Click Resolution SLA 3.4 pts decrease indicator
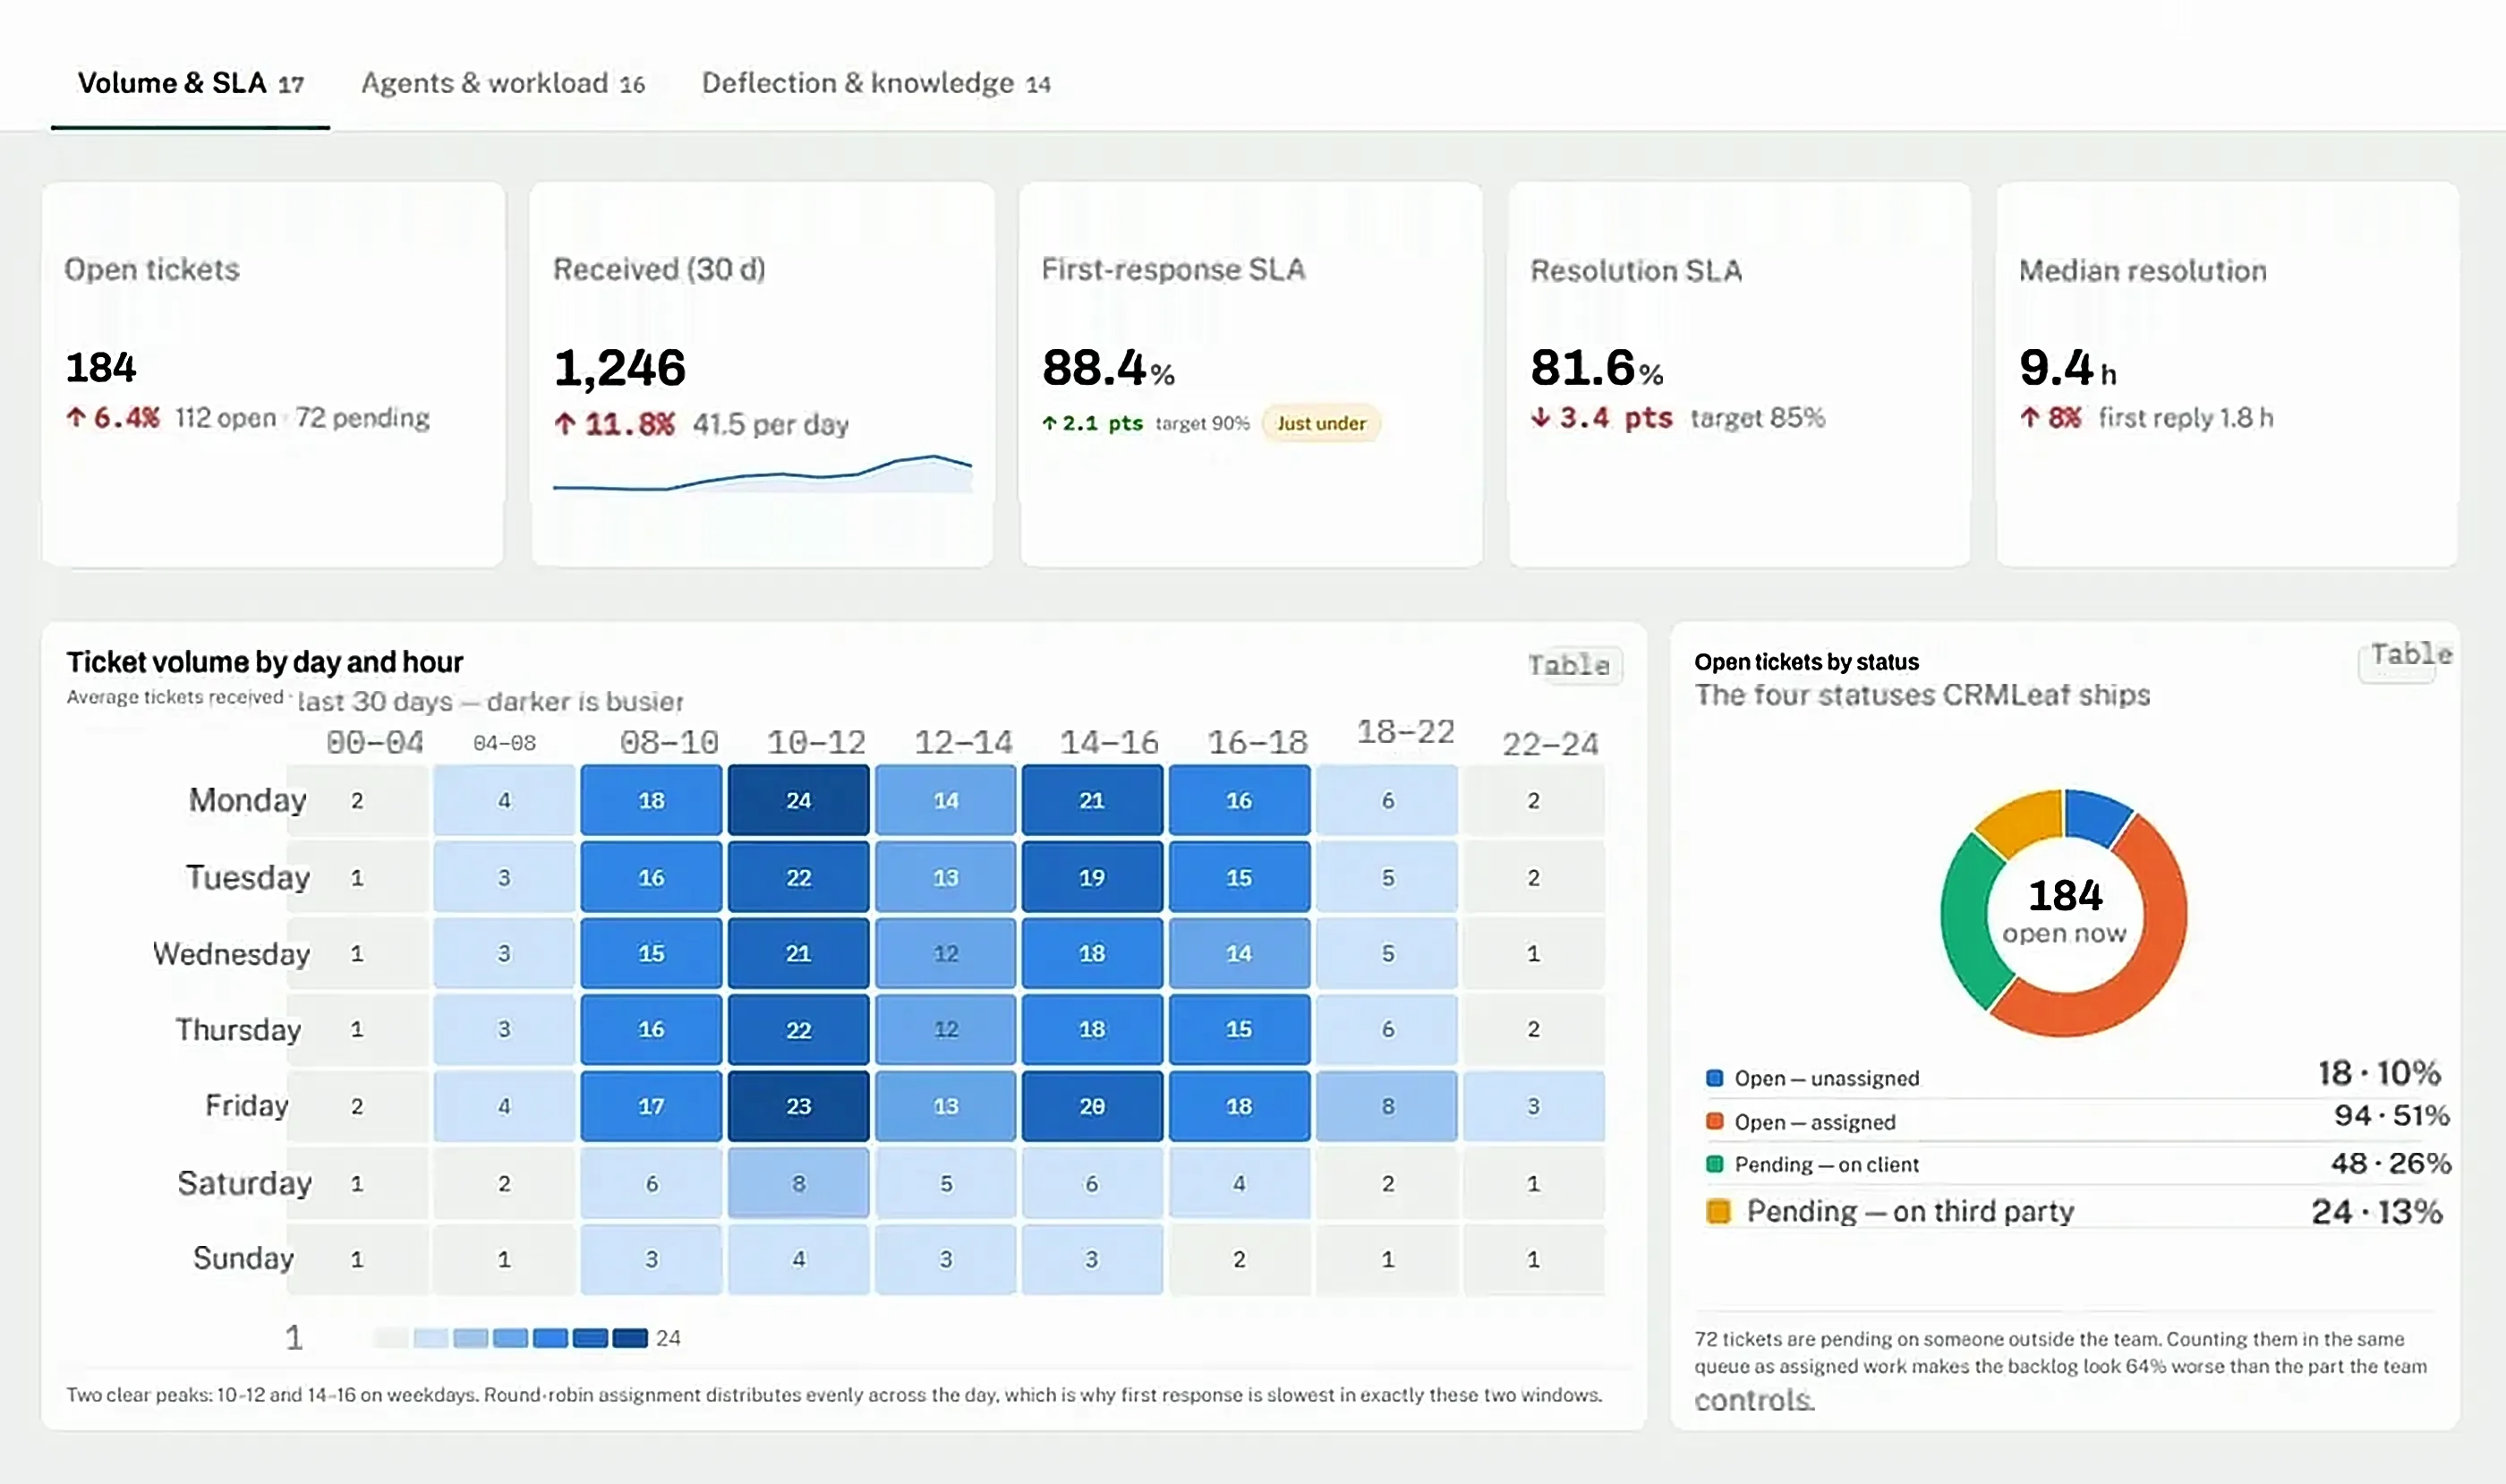 (x=1601, y=418)
